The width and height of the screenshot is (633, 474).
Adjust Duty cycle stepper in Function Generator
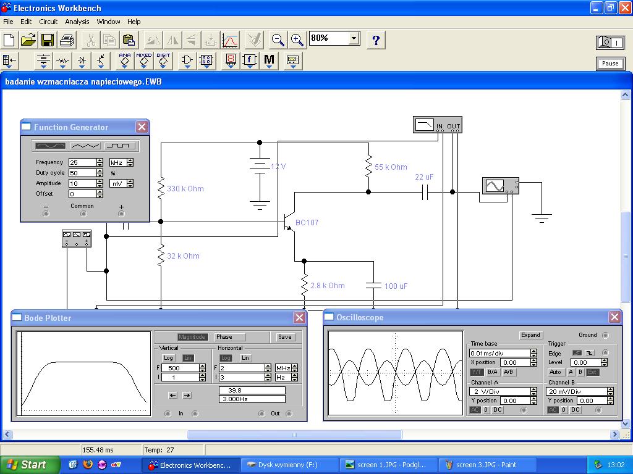point(100,173)
